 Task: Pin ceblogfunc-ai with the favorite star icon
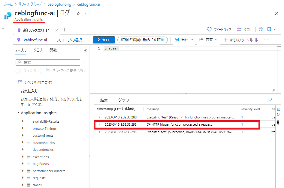point(78,13)
